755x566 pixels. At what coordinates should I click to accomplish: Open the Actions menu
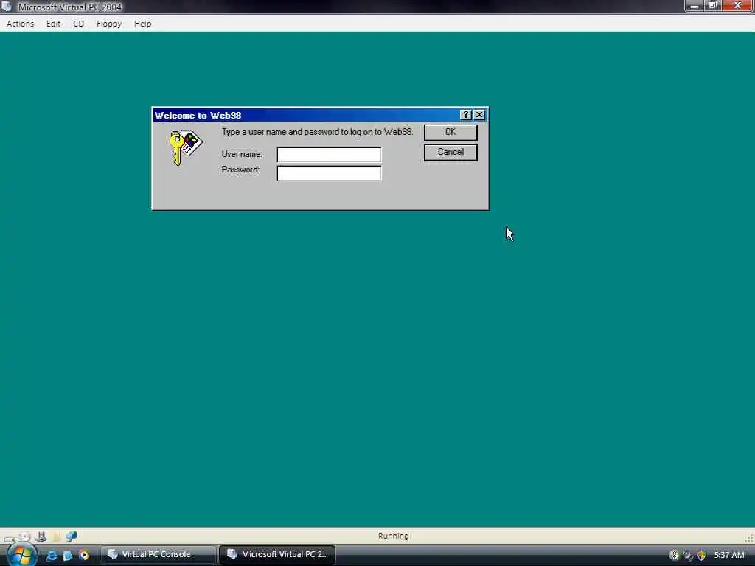click(20, 24)
